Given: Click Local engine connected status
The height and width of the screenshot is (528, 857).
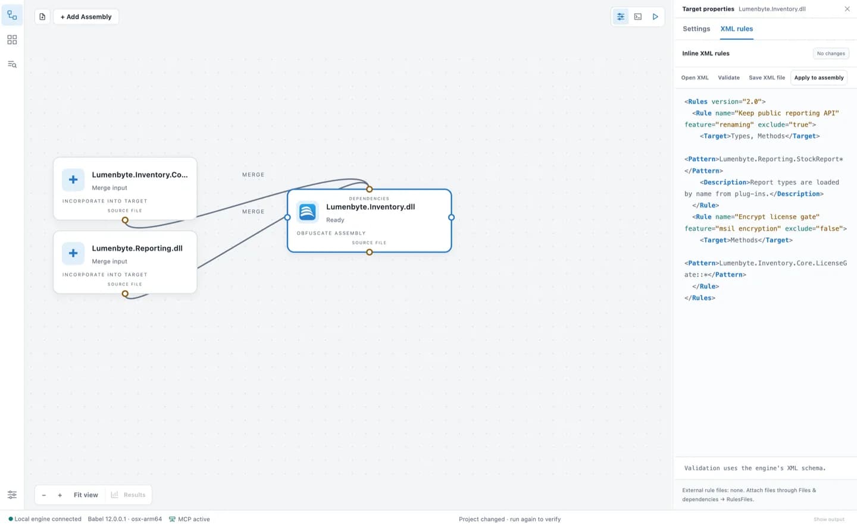Looking at the screenshot, I should [x=45, y=519].
